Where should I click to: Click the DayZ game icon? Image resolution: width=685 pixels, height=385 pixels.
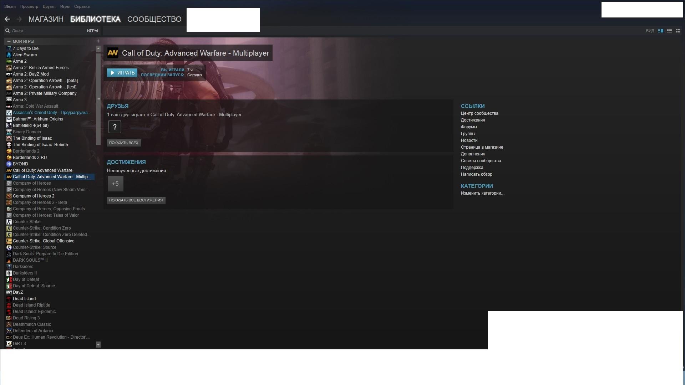pos(9,292)
